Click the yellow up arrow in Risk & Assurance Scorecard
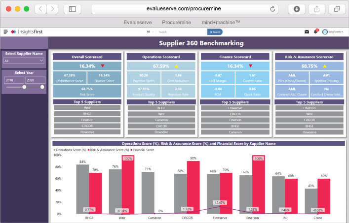This screenshot has width=349, height=223. [x=325, y=66]
